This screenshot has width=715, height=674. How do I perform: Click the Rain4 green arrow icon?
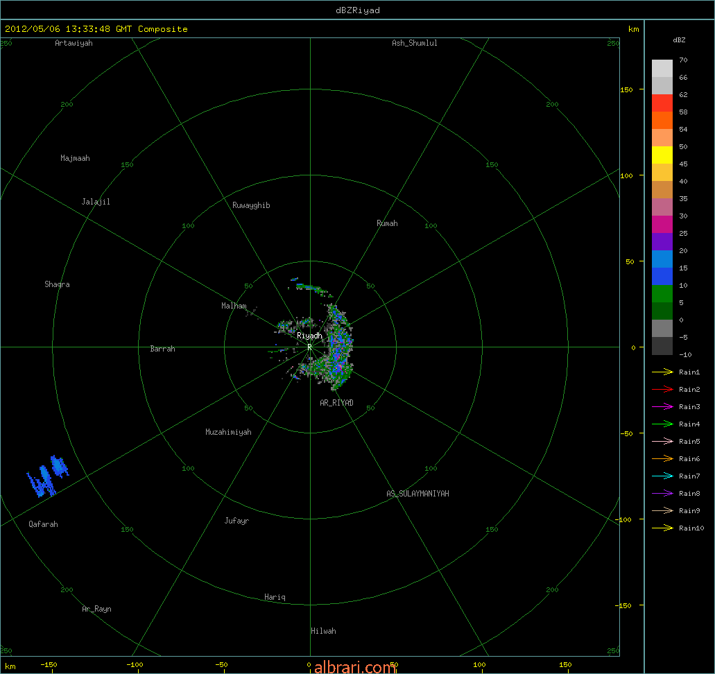pos(662,424)
